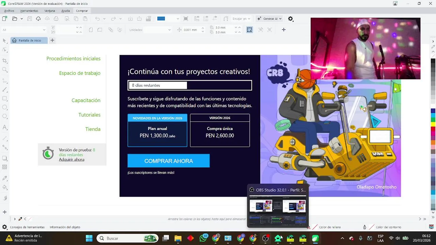Open File Explorer from the taskbar
Screen dimensions: 436x245
pyautogui.click(x=178, y=238)
